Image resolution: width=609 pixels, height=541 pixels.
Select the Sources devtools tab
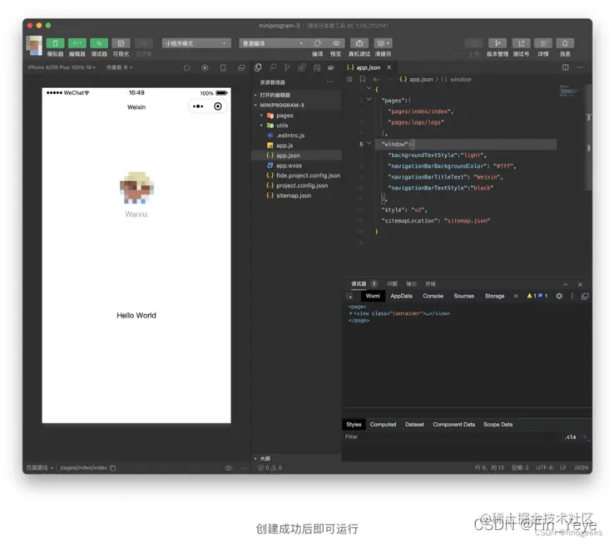pyautogui.click(x=463, y=296)
